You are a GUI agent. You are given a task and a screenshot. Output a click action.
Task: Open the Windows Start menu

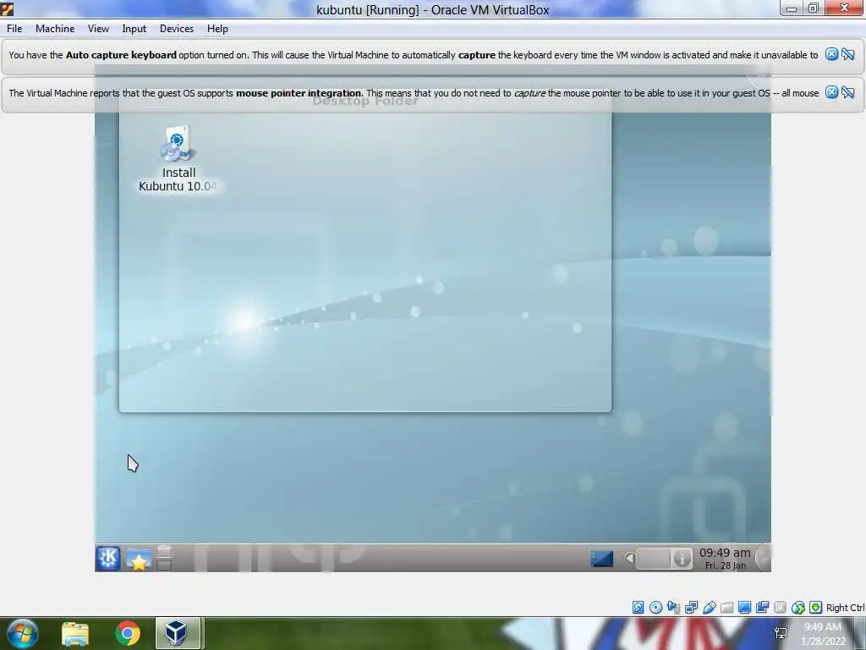[23, 633]
